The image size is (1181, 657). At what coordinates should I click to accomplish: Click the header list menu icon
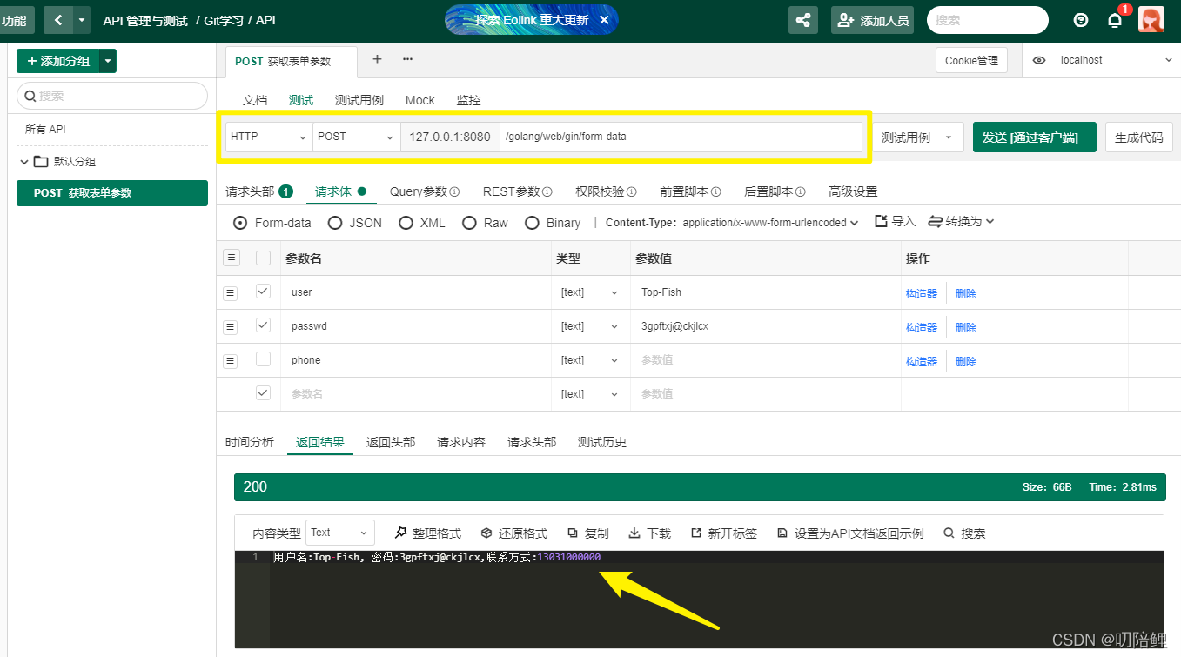pyautogui.click(x=232, y=258)
